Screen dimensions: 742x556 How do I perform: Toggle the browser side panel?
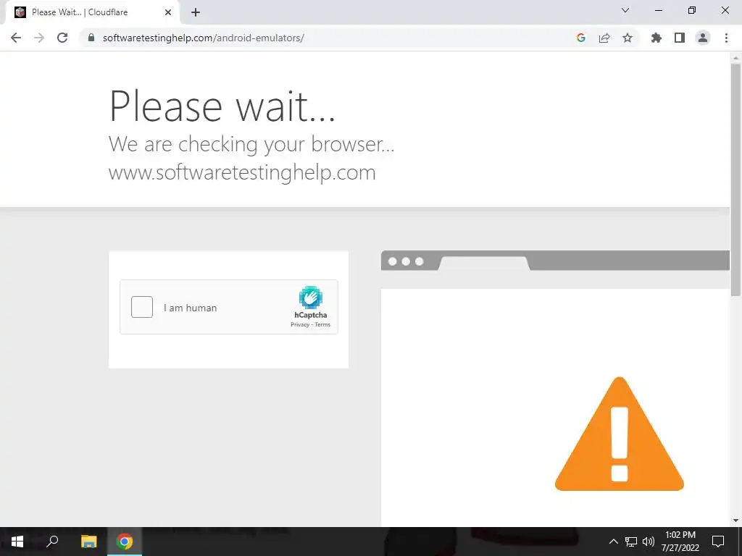[x=680, y=38]
